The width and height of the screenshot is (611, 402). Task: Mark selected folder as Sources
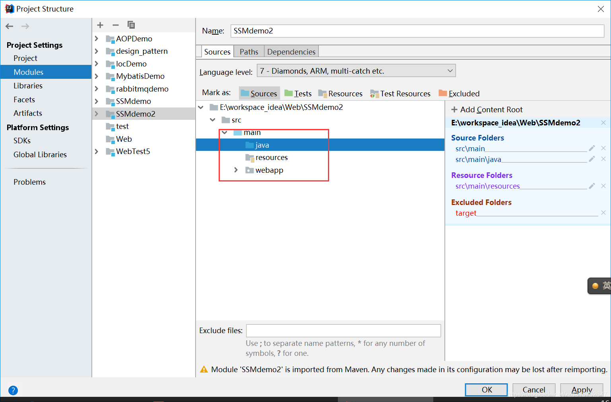point(259,93)
